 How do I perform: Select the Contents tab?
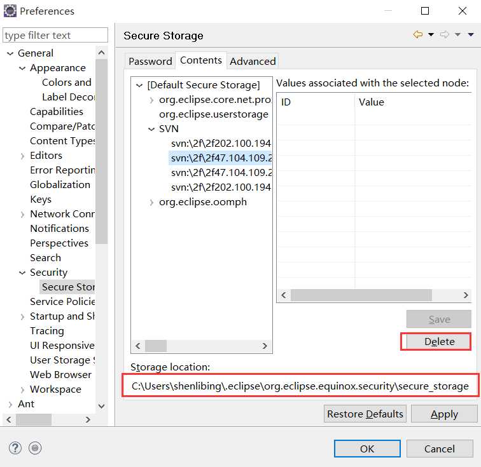tap(201, 60)
